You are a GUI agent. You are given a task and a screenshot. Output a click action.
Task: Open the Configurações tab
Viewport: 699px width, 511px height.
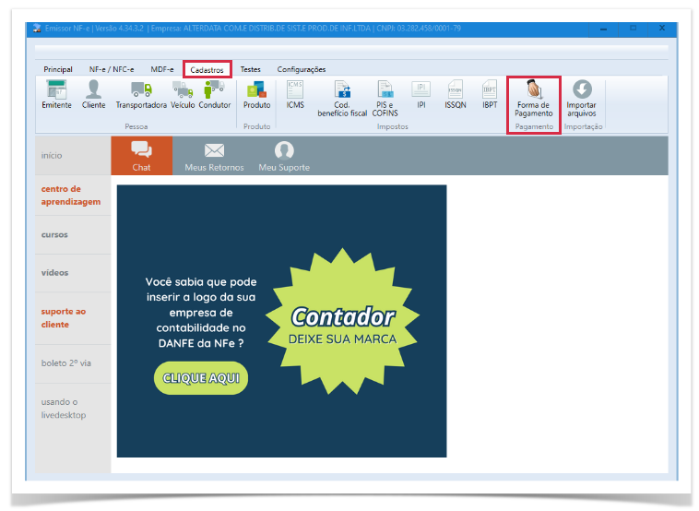pyautogui.click(x=302, y=69)
